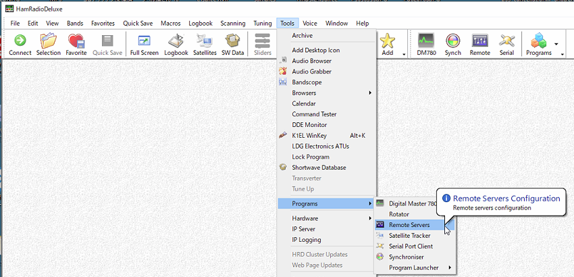
Task: Expand the Hardware submenu
Action: pyautogui.click(x=327, y=218)
